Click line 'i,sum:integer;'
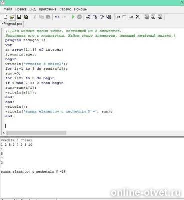Viewport: 184px width, 200px height. tap(21, 54)
